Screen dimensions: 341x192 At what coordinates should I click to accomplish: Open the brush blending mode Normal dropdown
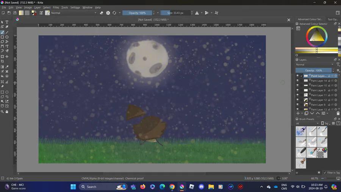74,13
